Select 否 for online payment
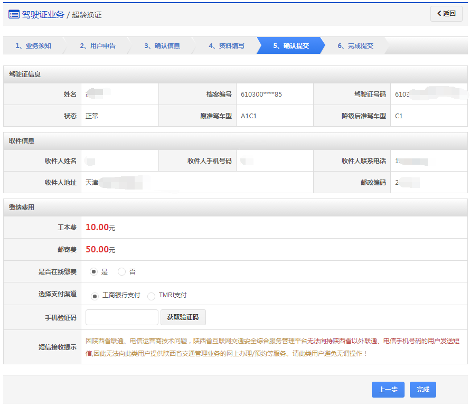The width and height of the screenshot is (470, 406). pos(122,272)
